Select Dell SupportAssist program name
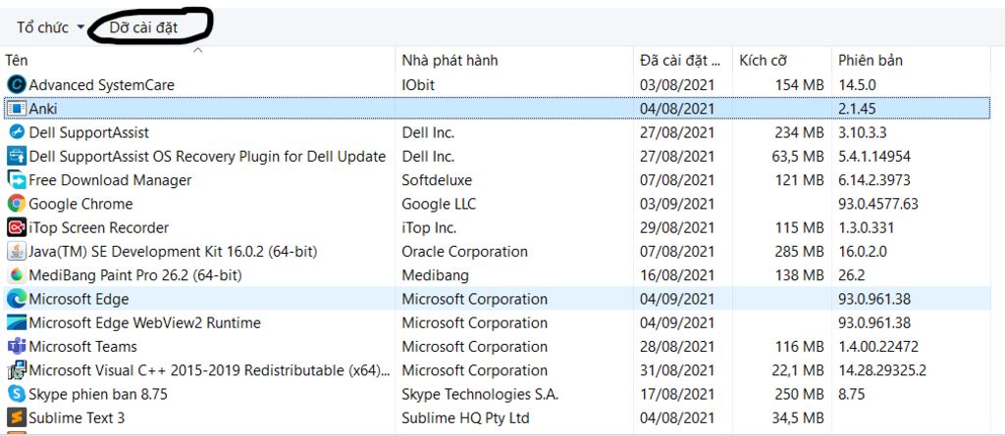The width and height of the screenshot is (1005, 436). [88, 132]
